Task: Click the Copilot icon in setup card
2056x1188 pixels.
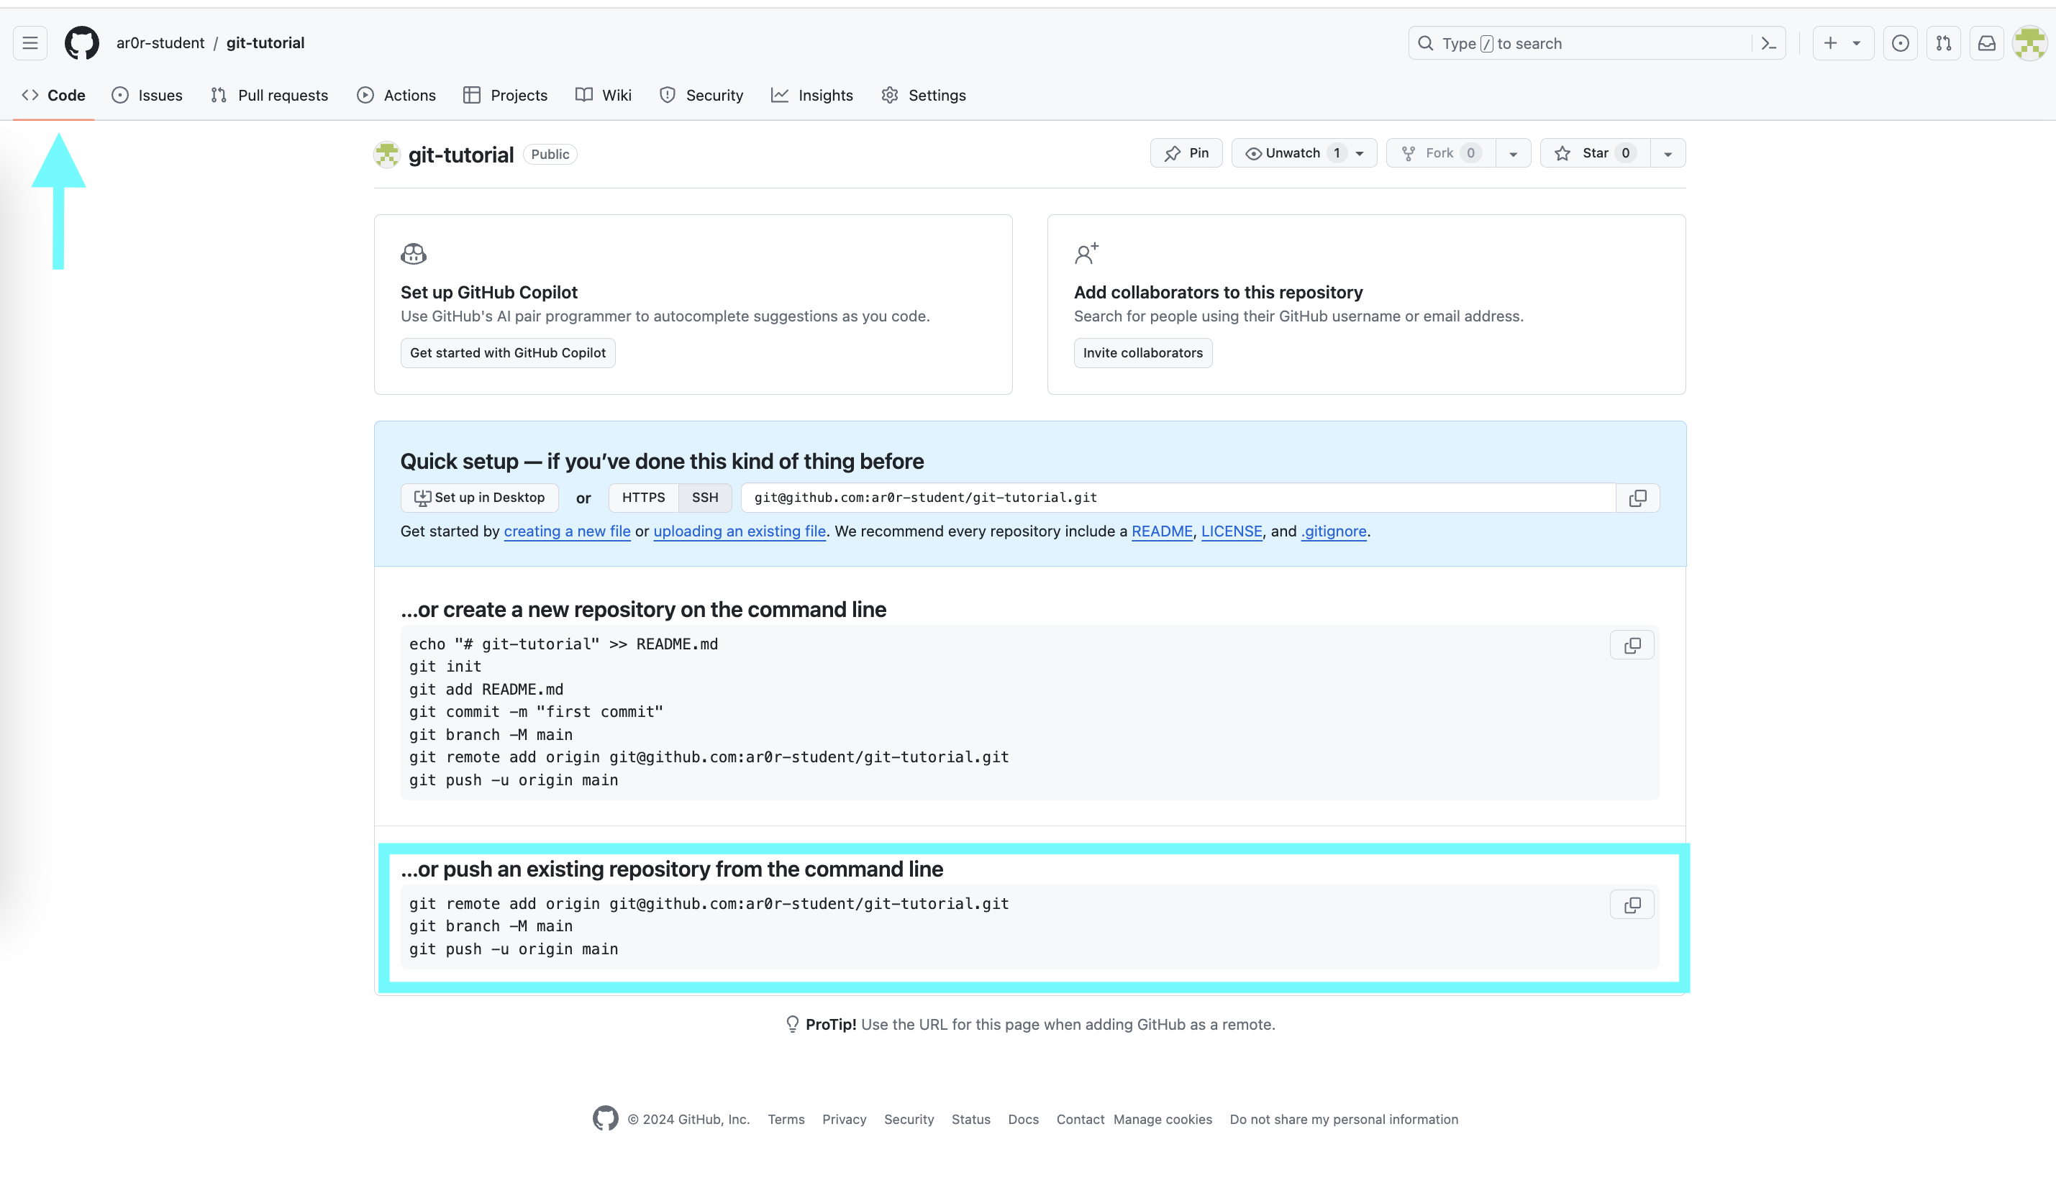Action: point(414,255)
